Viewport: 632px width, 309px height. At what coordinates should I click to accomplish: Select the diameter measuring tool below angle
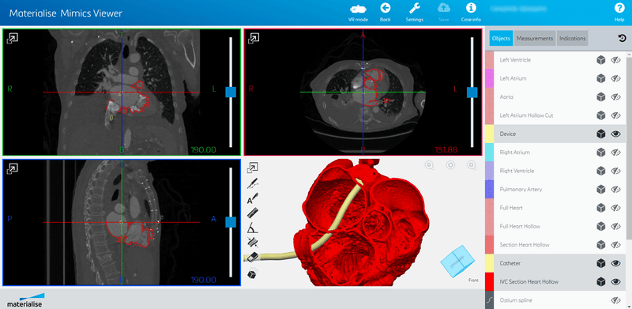253,243
